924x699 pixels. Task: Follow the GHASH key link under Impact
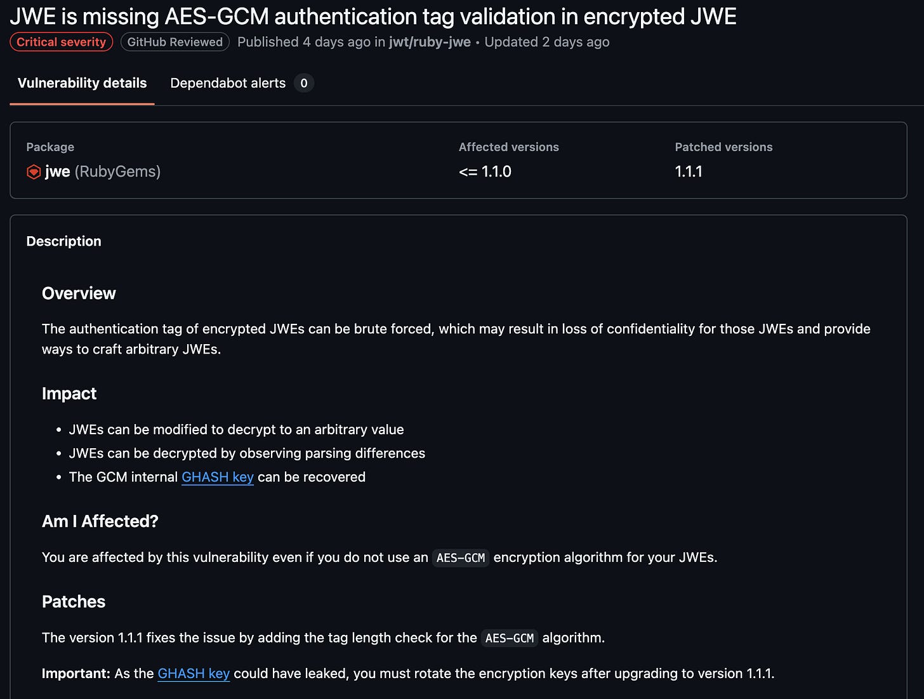coord(218,477)
